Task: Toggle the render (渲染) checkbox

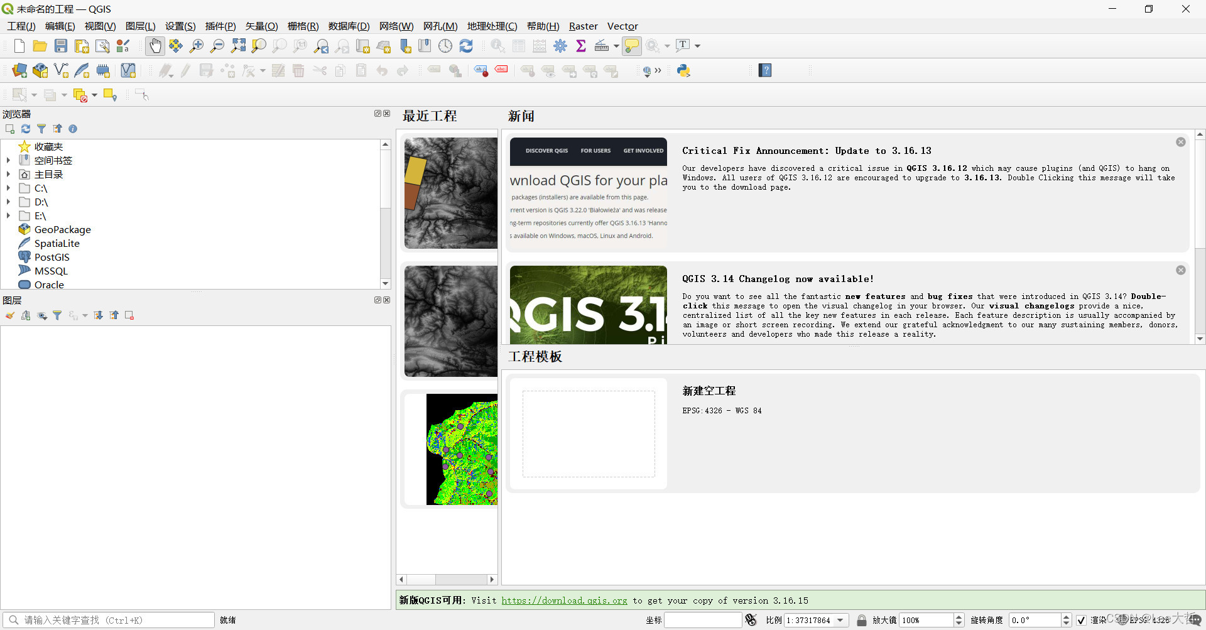Action: pos(1081,620)
